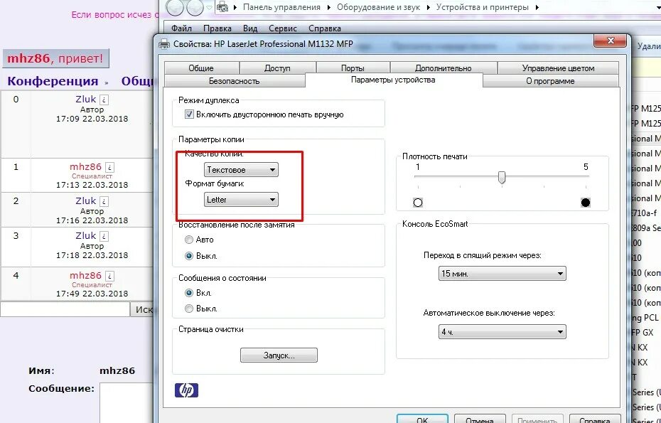Expand arrow after Устройства и принтеры breadcrumb
This screenshot has height=423, width=661.
pyautogui.click(x=537, y=7)
